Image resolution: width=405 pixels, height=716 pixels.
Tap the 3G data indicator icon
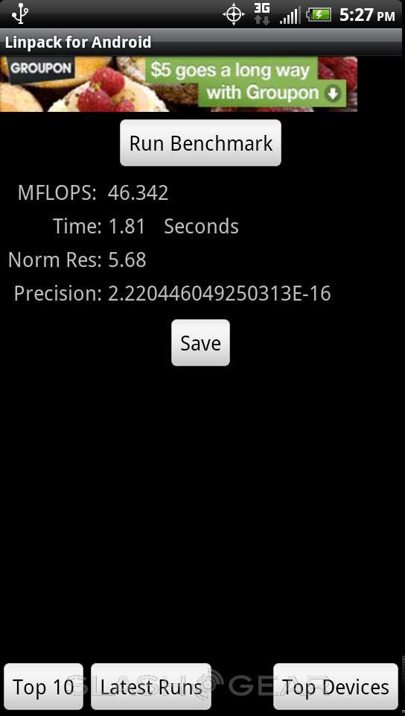pyautogui.click(x=262, y=14)
